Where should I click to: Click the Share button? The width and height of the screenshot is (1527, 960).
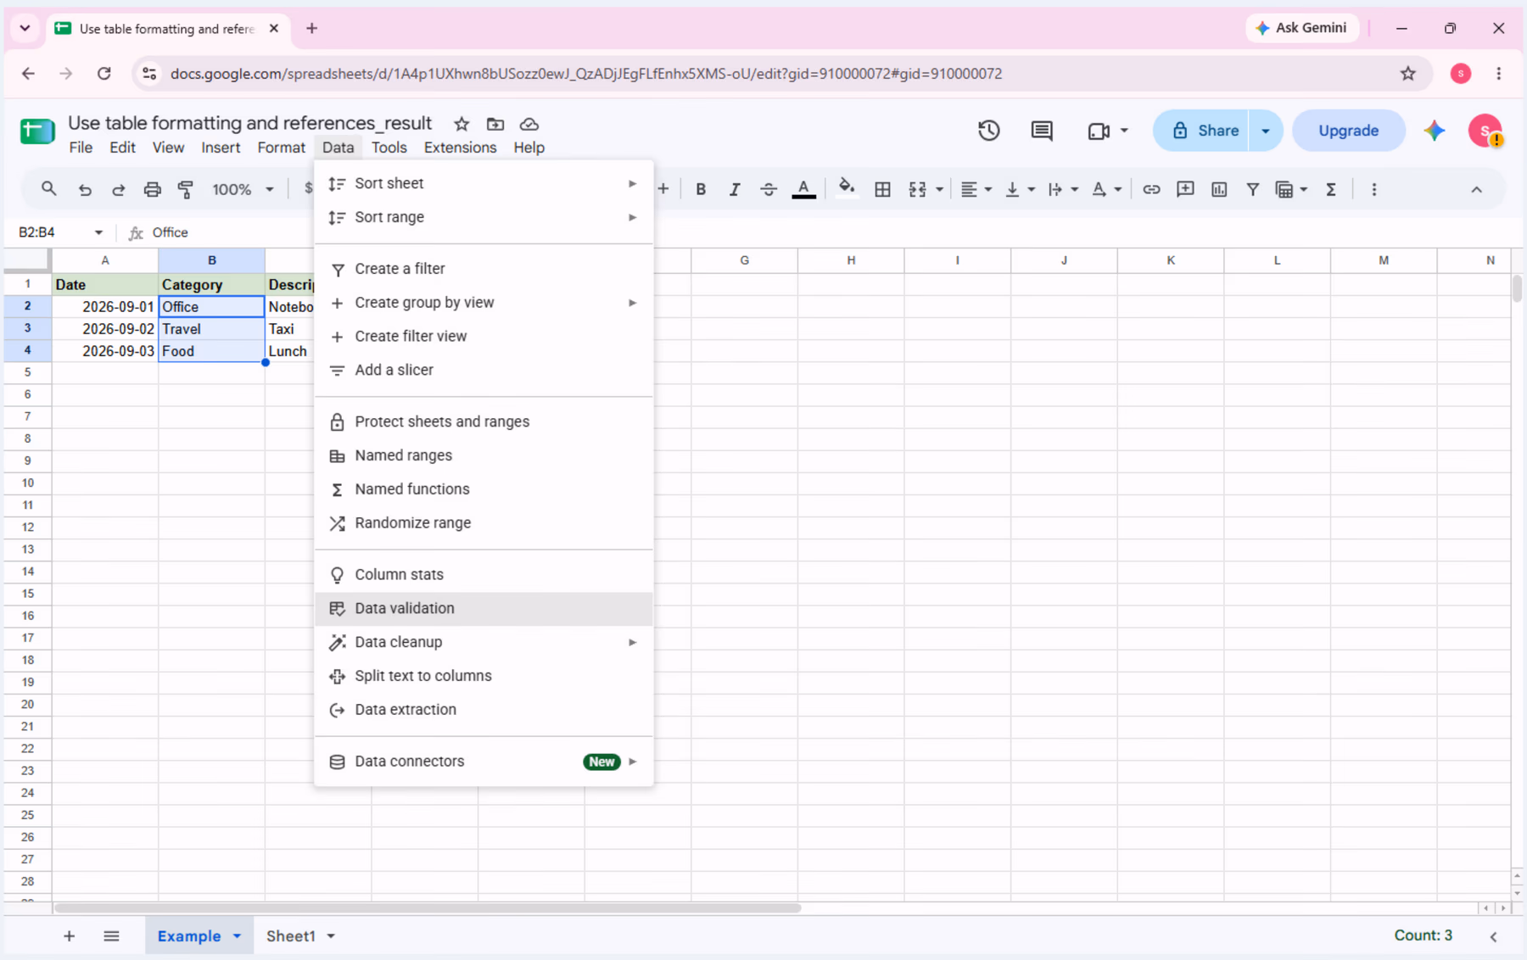[x=1201, y=131]
